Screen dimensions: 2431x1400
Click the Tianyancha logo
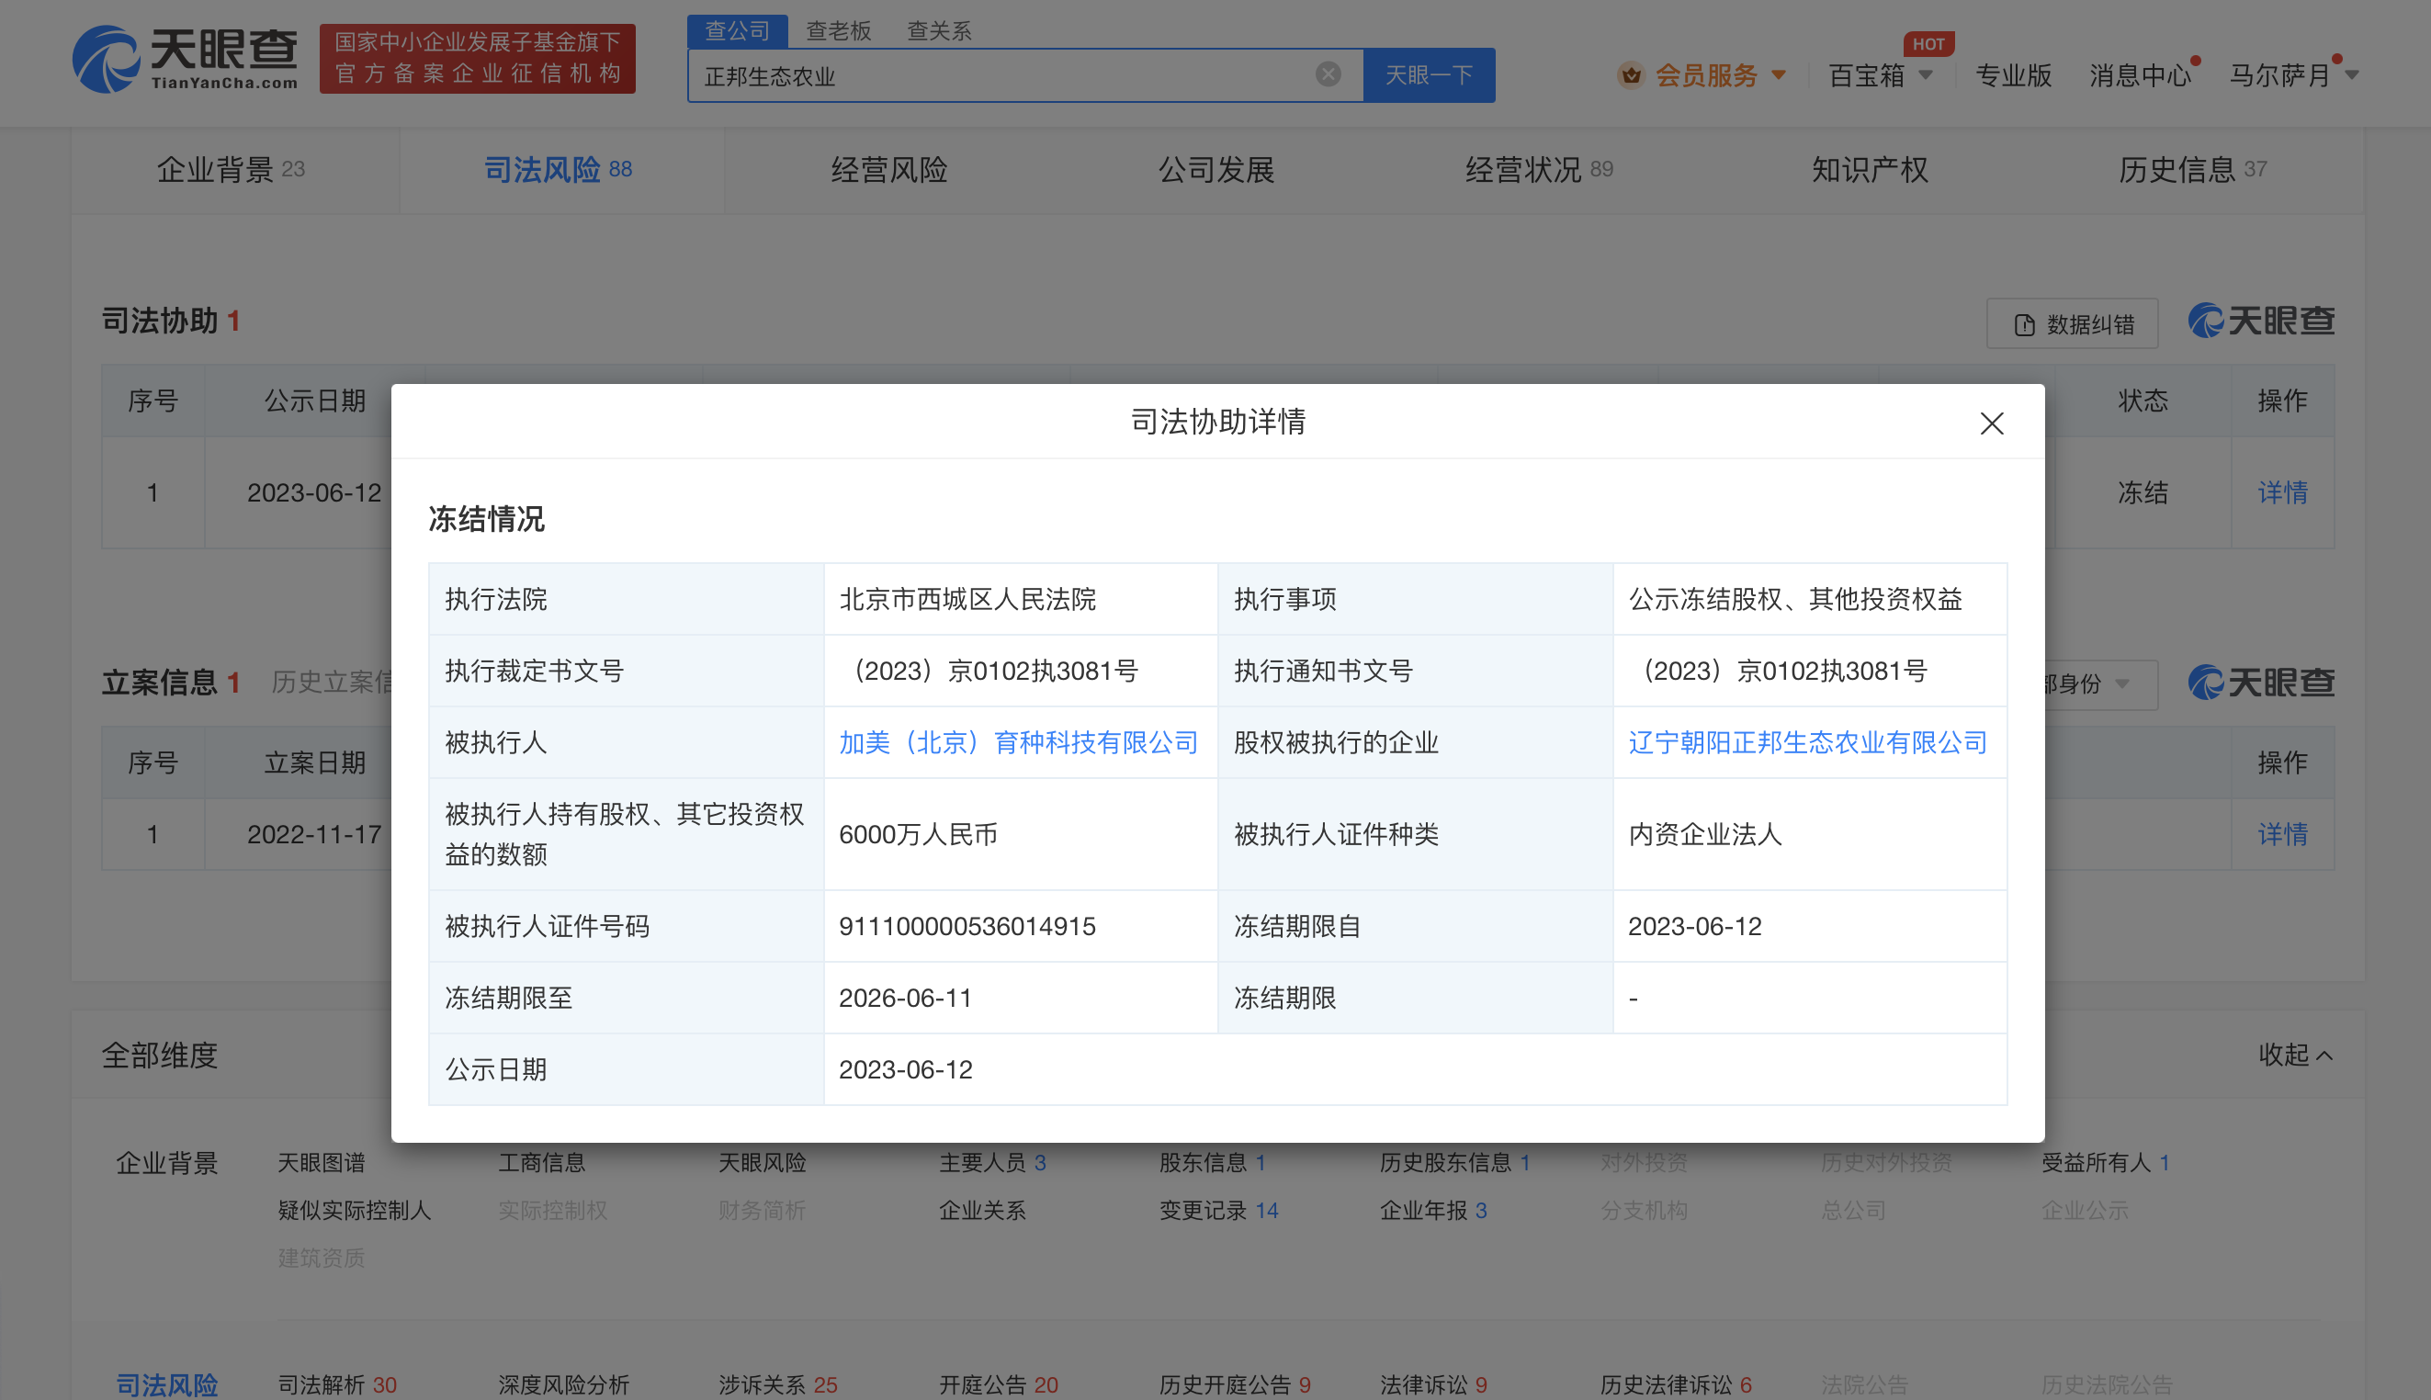185,60
